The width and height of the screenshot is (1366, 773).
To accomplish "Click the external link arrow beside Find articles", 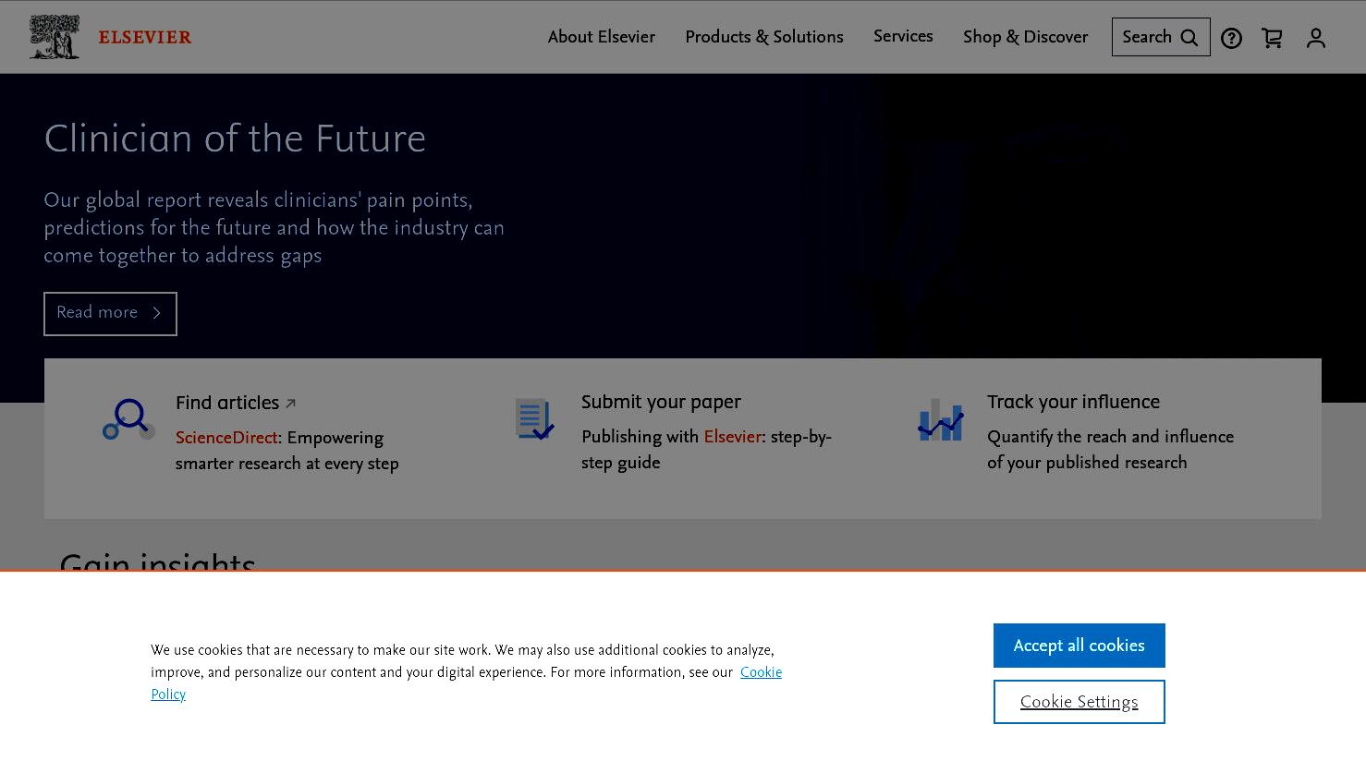I will (x=290, y=404).
